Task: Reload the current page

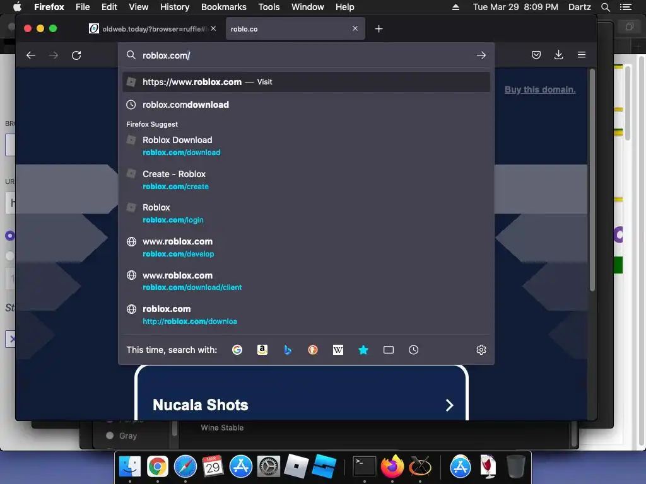Action: click(x=76, y=55)
